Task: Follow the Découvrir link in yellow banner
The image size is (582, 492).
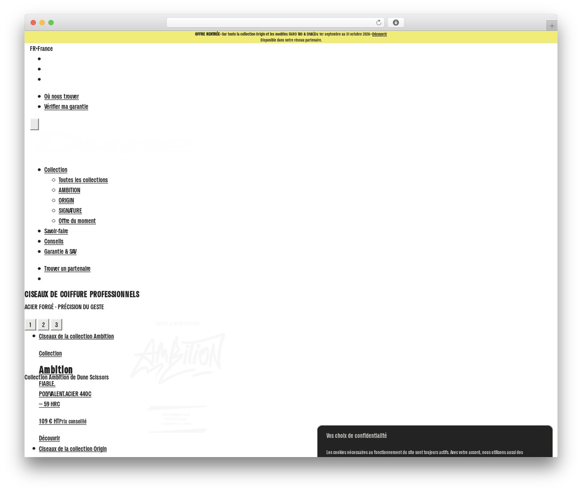Action: 379,34
